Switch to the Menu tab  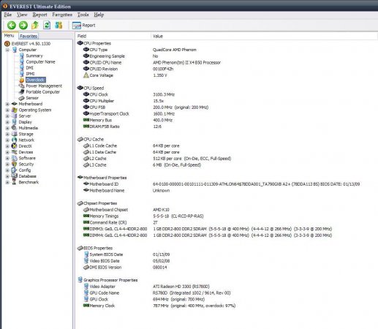[x=10, y=36]
